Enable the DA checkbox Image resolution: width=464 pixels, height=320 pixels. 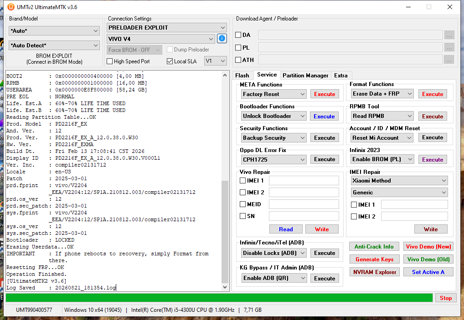coord(238,35)
